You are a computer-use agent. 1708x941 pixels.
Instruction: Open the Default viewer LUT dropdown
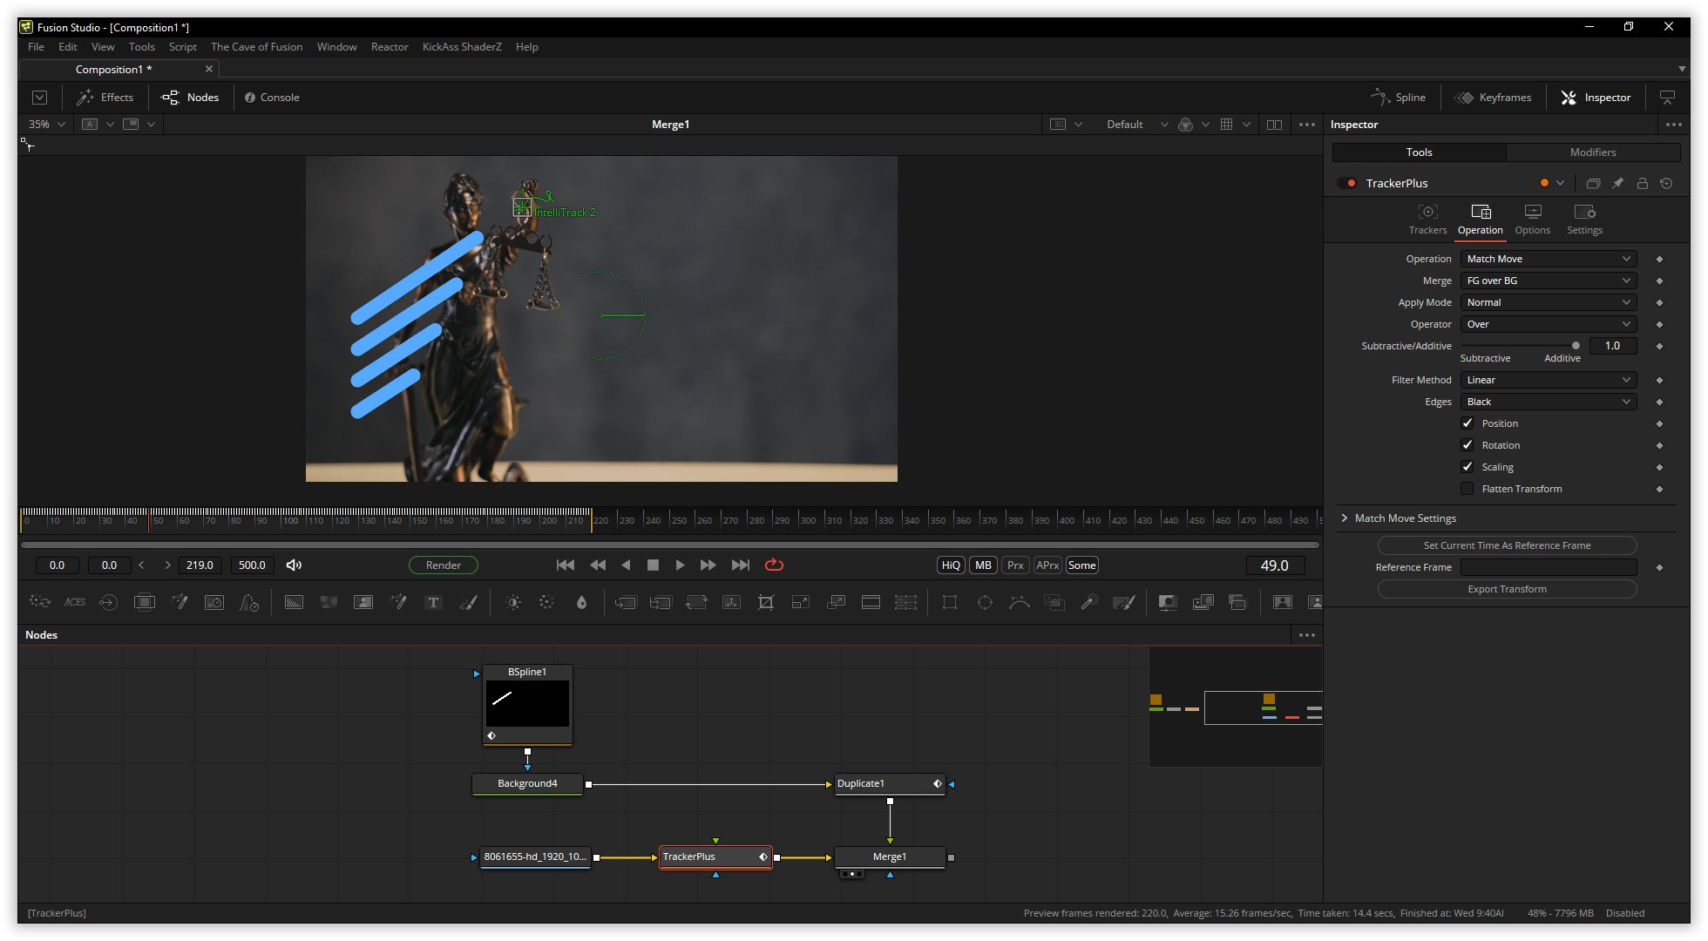[x=1136, y=125]
